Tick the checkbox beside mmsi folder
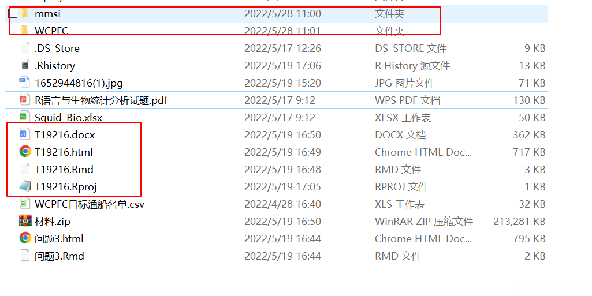 click(x=13, y=13)
